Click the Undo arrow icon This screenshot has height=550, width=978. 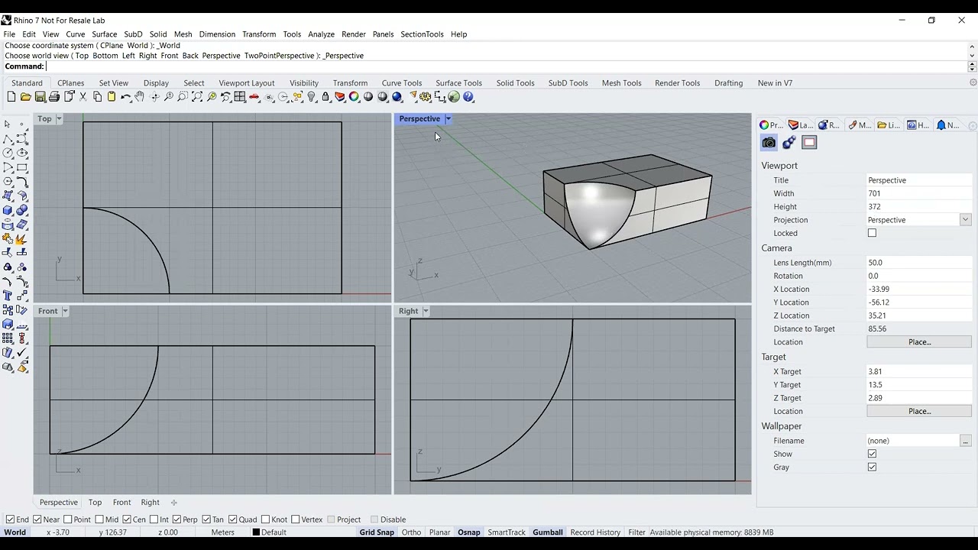coord(125,97)
